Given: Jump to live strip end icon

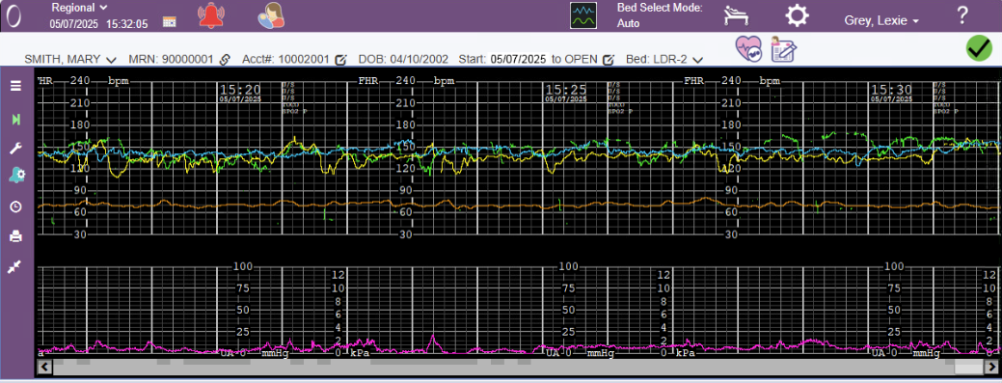Looking at the screenshot, I should click(x=16, y=119).
